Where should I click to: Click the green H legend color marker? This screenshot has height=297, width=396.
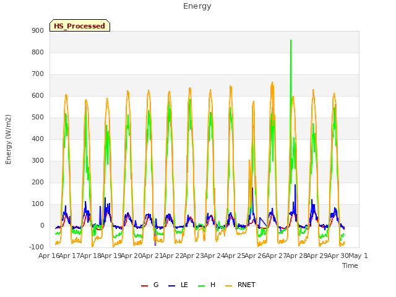pyautogui.click(x=202, y=286)
